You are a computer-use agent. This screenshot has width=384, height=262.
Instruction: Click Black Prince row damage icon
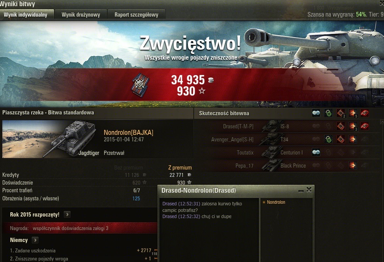coord(353,165)
